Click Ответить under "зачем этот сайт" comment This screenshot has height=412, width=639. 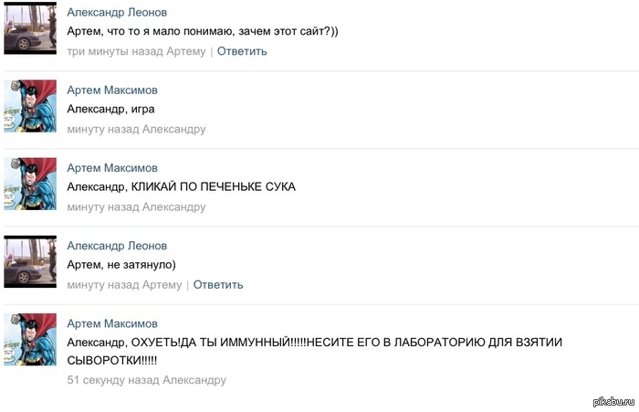coord(242,51)
